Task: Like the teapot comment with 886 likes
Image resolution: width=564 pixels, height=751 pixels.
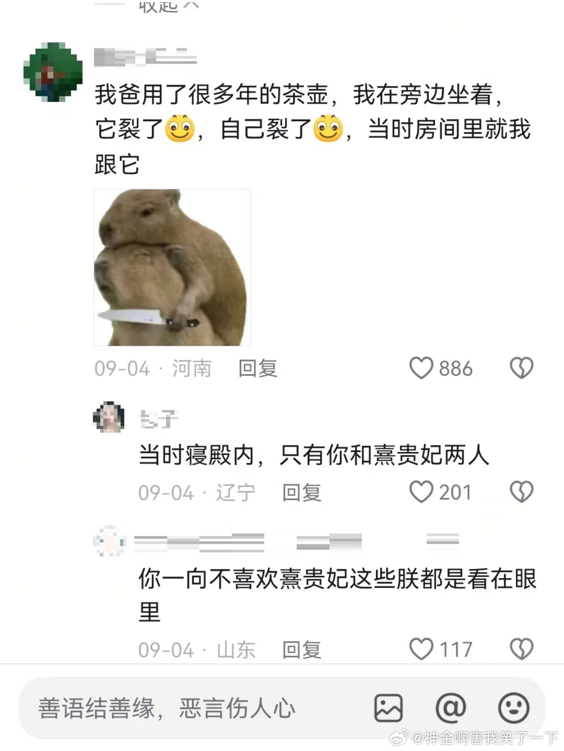Action: point(421,368)
